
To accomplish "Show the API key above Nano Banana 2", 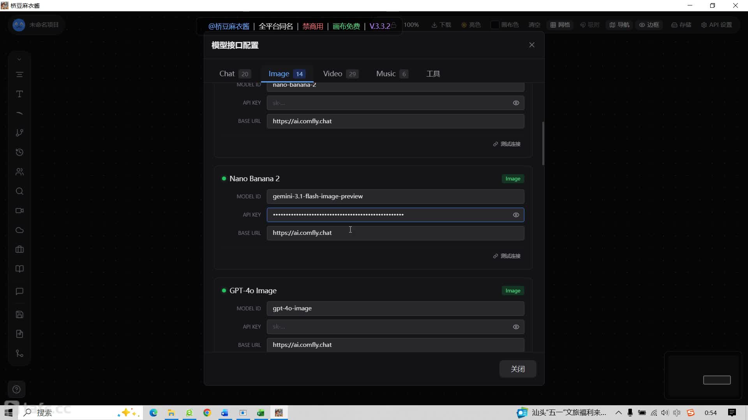I will click(516, 103).
